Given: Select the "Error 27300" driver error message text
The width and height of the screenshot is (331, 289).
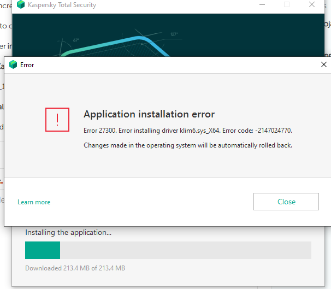Looking at the screenshot, I should pyautogui.click(x=188, y=131).
